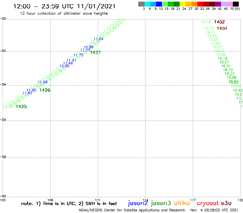Click the blue value '10.80'

tap(64, 66)
